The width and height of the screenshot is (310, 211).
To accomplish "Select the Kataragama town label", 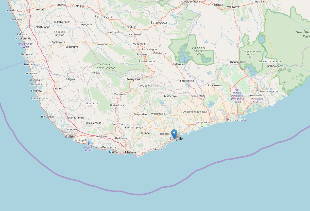I will [x=275, y=66].
